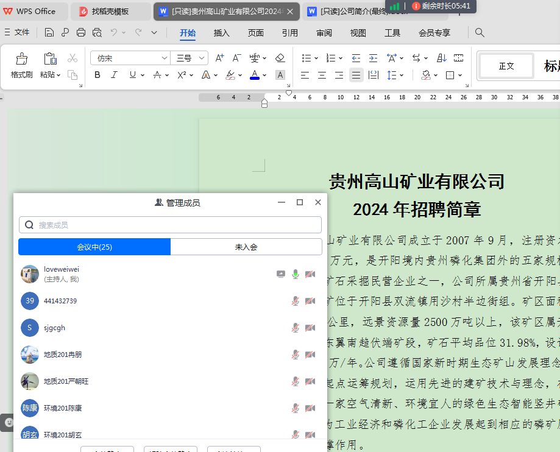Switch to the 插入 ribbon tab

tap(222, 33)
